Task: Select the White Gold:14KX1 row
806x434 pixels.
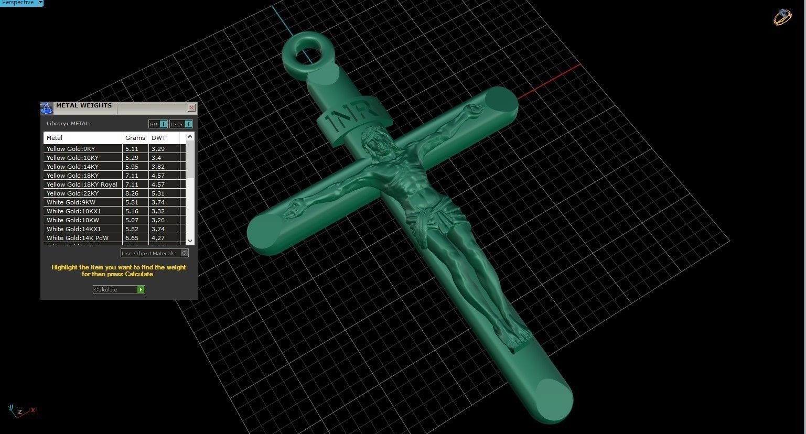Action: pos(114,229)
